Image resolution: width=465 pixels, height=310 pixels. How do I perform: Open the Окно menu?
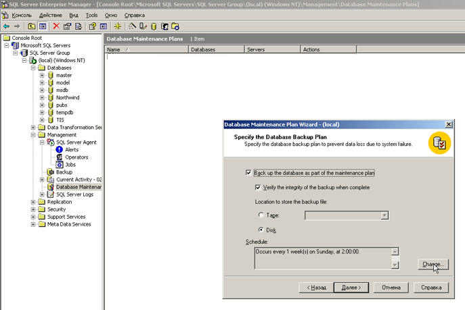pyautogui.click(x=111, y=15)
